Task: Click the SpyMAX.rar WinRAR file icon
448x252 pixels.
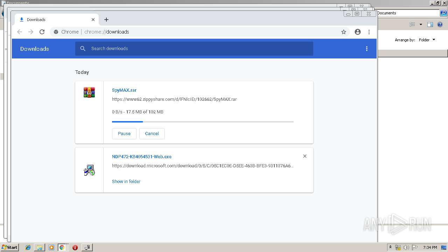Action: point(89,92)
